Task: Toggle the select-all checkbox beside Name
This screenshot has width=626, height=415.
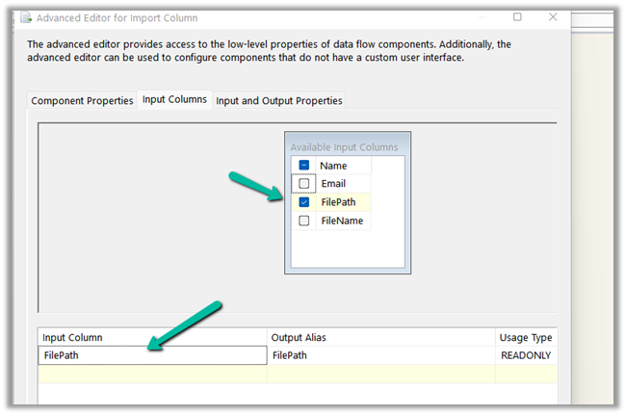Action: click(304, 166)
